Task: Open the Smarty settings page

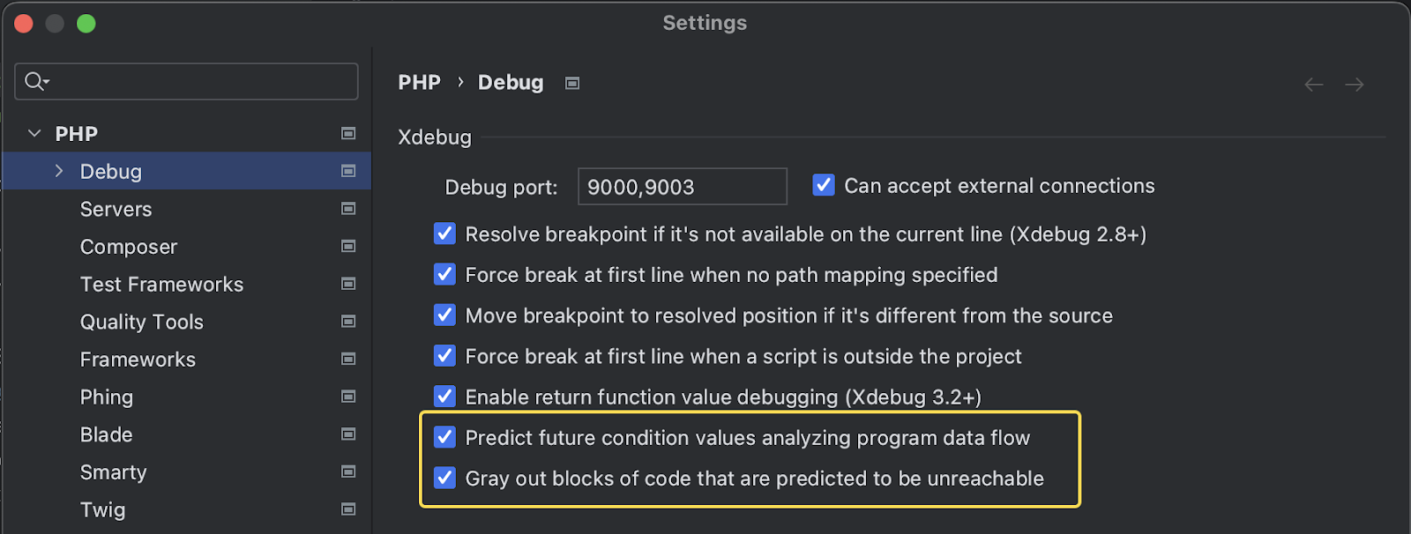Action: point(113,472)
